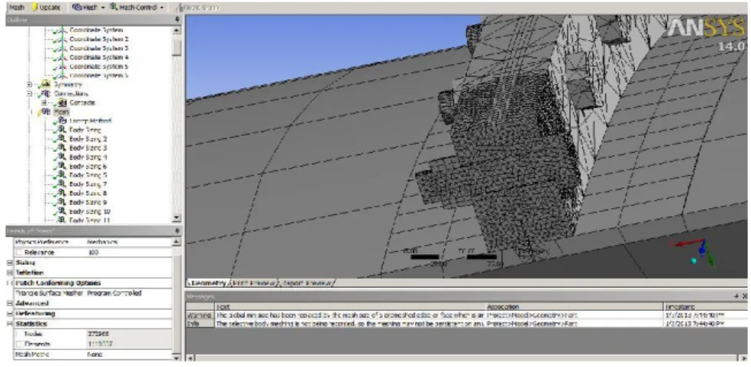Click the Outline scrollbar down arrow

(x=177, y=218)
